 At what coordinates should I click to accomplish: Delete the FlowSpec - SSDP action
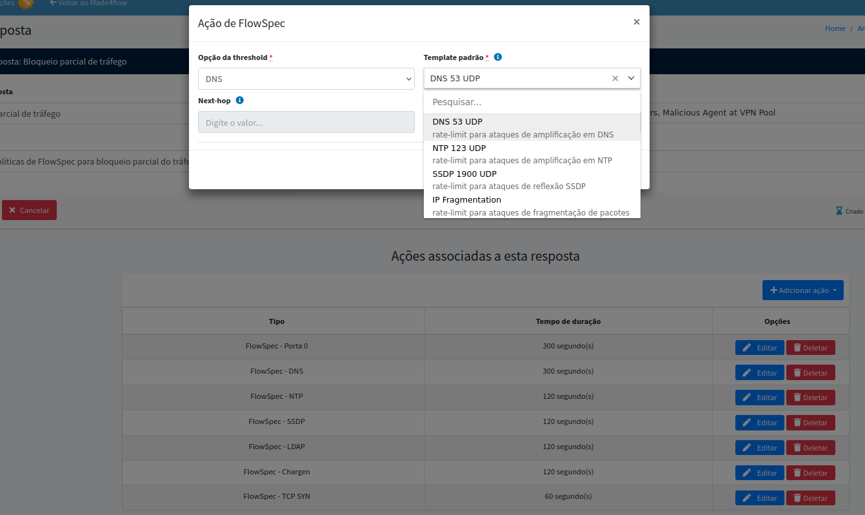811,423
